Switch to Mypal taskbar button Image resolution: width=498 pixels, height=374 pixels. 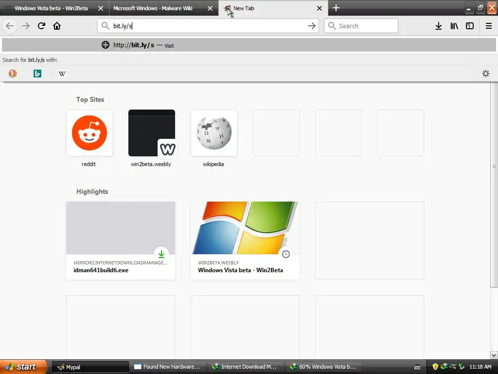90,367
